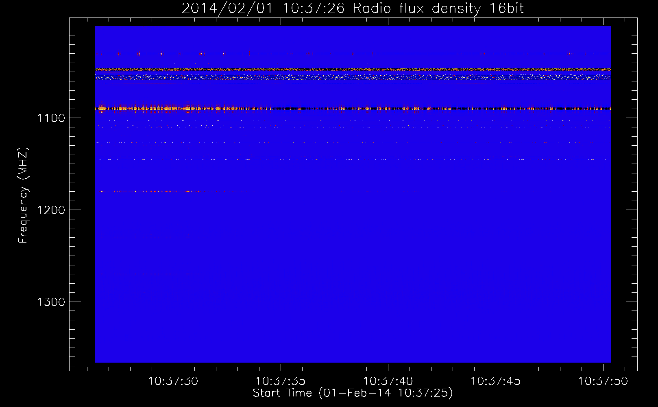Click the x-axis tick label '10:37:30'
This screenshot has width=658, height=407.
[x=173, y=381]
